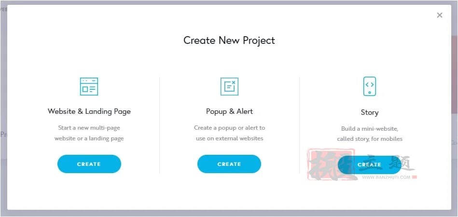Click the Story mobile phone icon
This screenshot has width=458, height=217.
coord(370,86)
